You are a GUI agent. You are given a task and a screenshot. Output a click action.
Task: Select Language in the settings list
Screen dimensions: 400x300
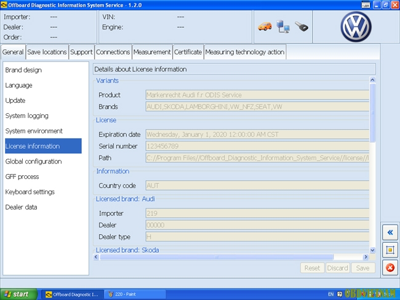(x=43, y=85)
